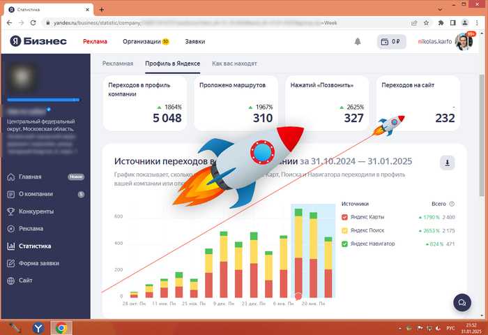Open Организации in top navigation
This screenshot has height=335, width=488.
[142, 41]
